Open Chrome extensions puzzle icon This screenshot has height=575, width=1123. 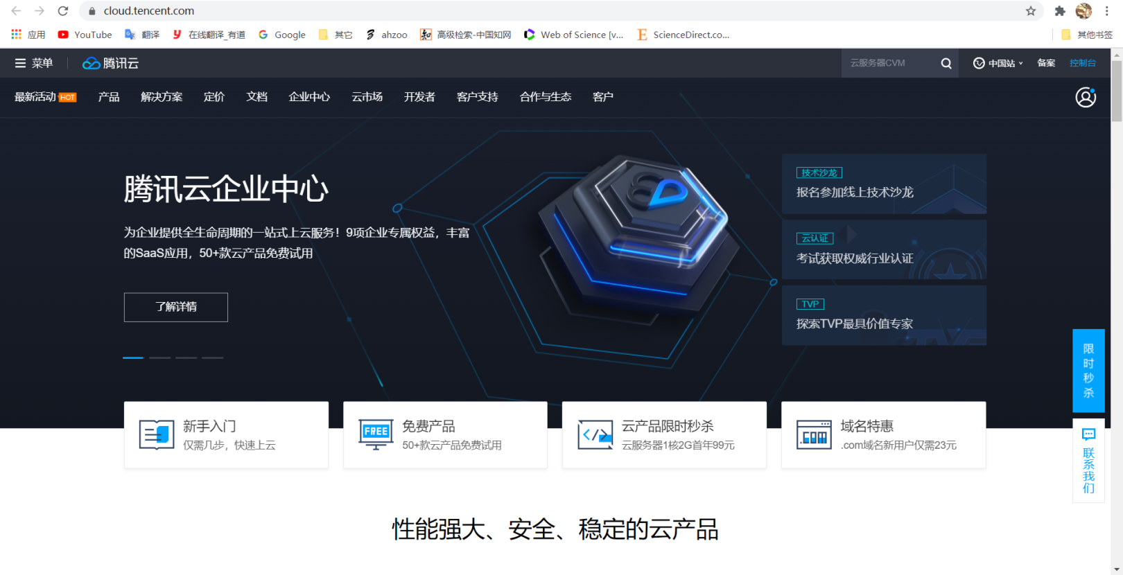click(x=1060, y=11)
